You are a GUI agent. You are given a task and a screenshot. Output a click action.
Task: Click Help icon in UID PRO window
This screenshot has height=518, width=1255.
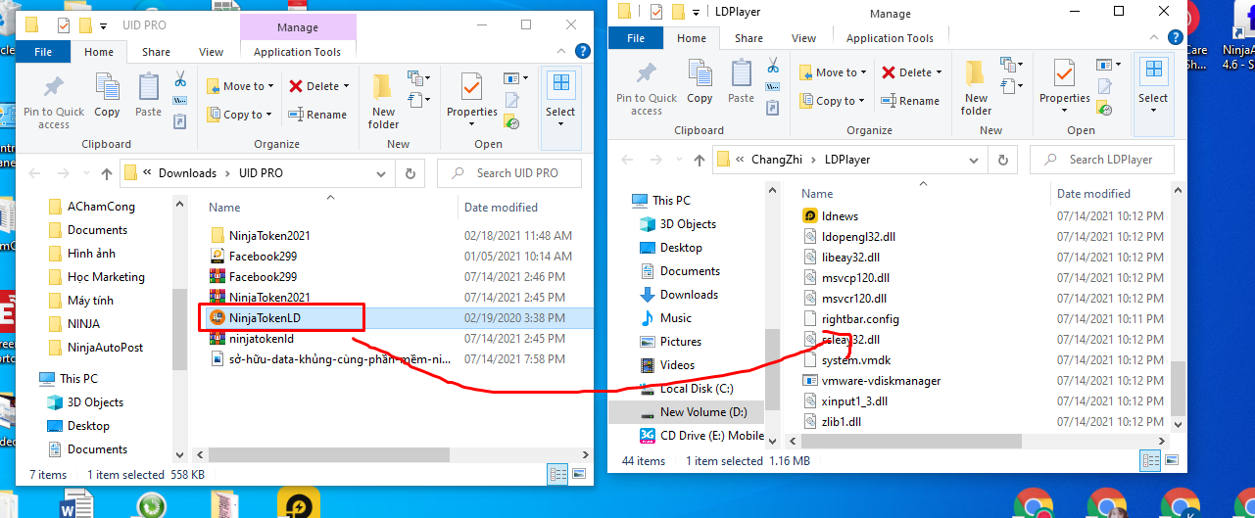tap(582, 51)
